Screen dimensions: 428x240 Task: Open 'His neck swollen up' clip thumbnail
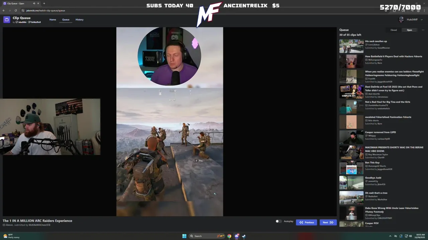pyautogui.click(x=351, y=46)
